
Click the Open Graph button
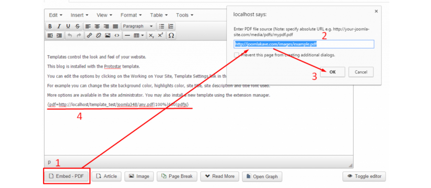(x=262, y=177)
